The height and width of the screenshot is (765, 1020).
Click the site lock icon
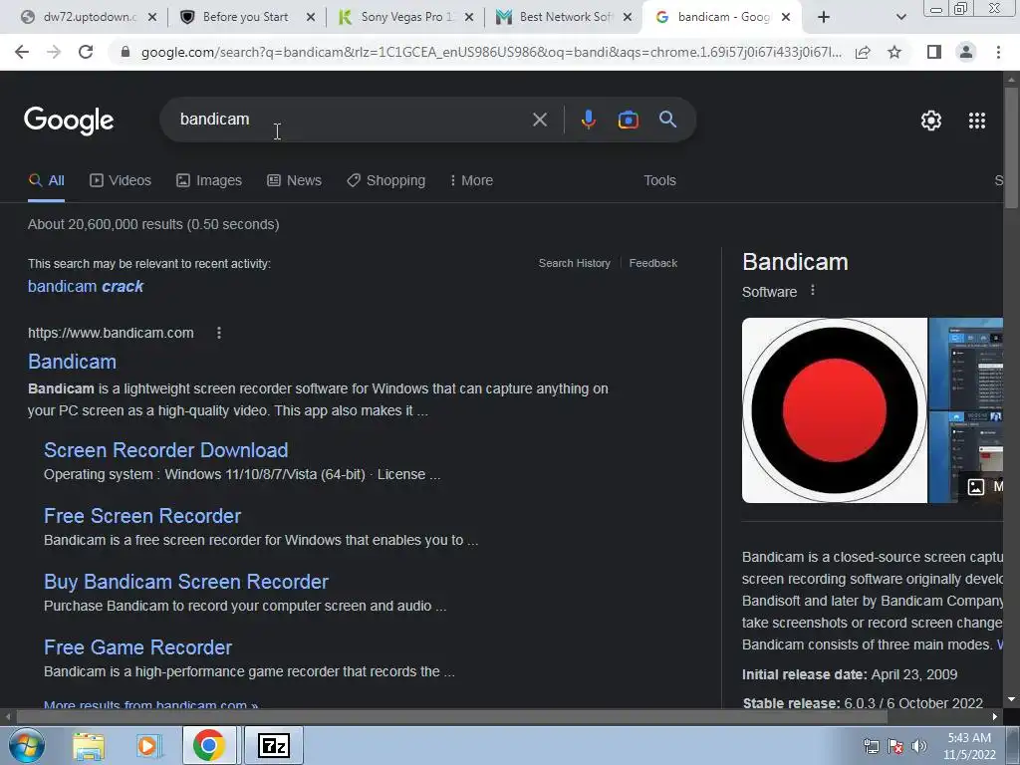click(125, 52)
